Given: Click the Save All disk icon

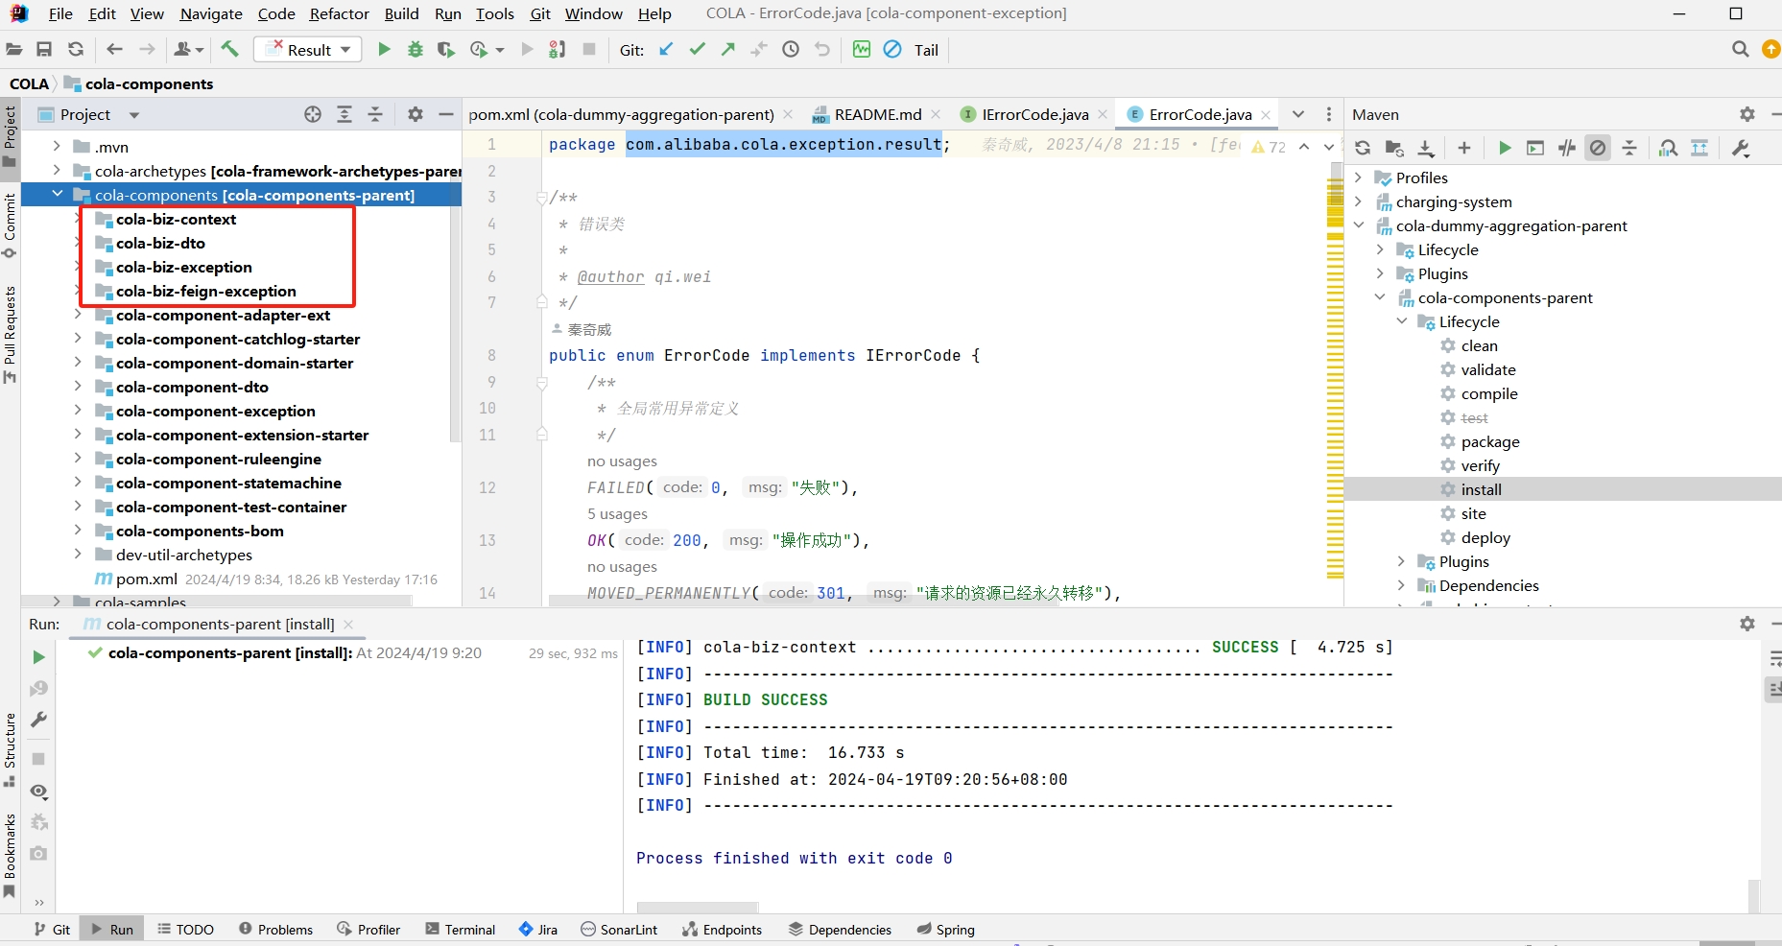Looking at the screenshot, I should [44, 49].
